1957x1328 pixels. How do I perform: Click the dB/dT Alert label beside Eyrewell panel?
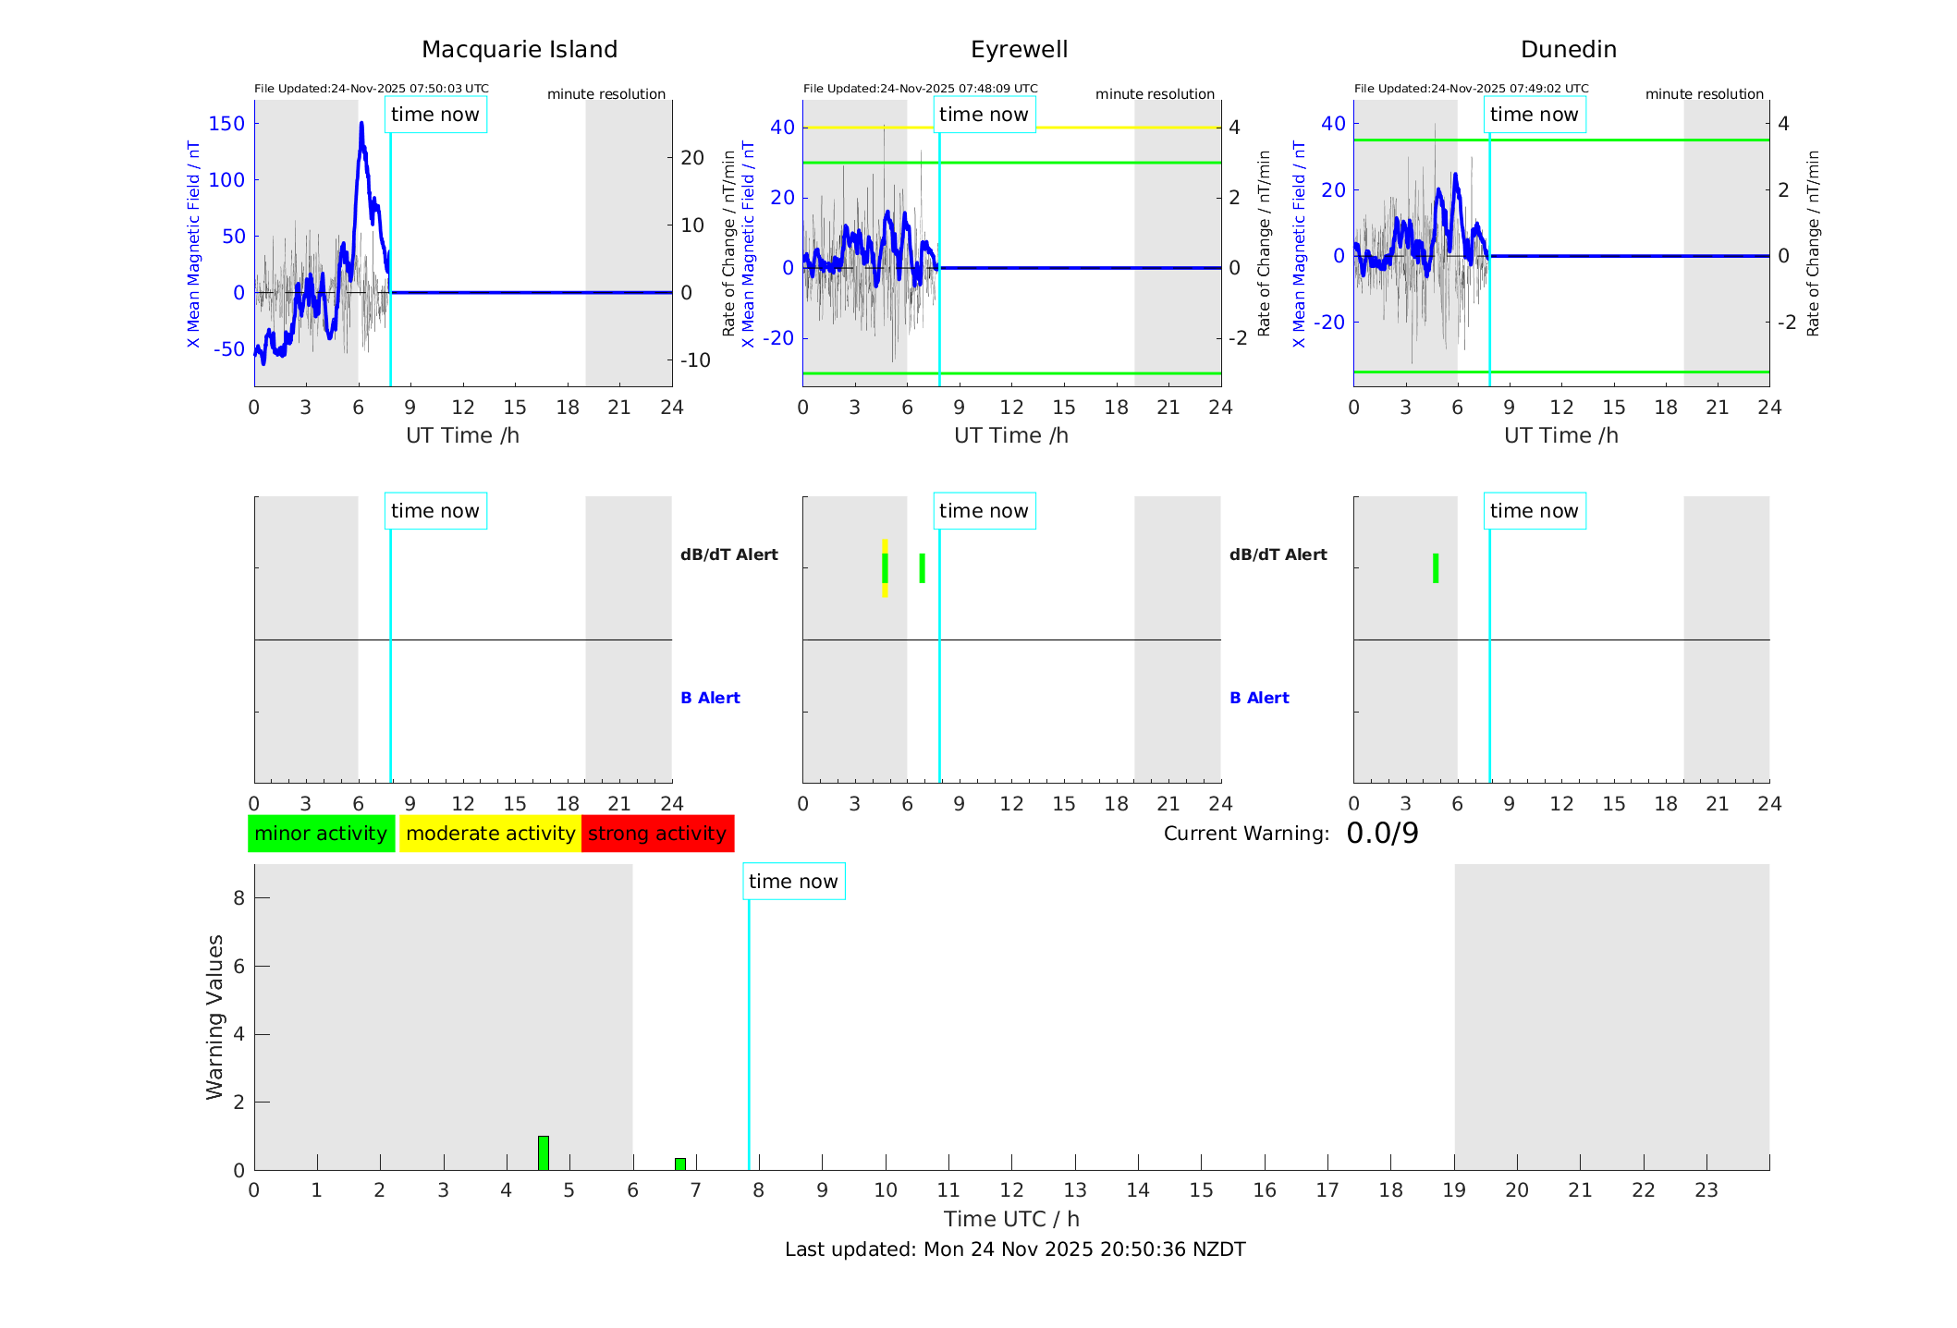(x=1278, y=554)
